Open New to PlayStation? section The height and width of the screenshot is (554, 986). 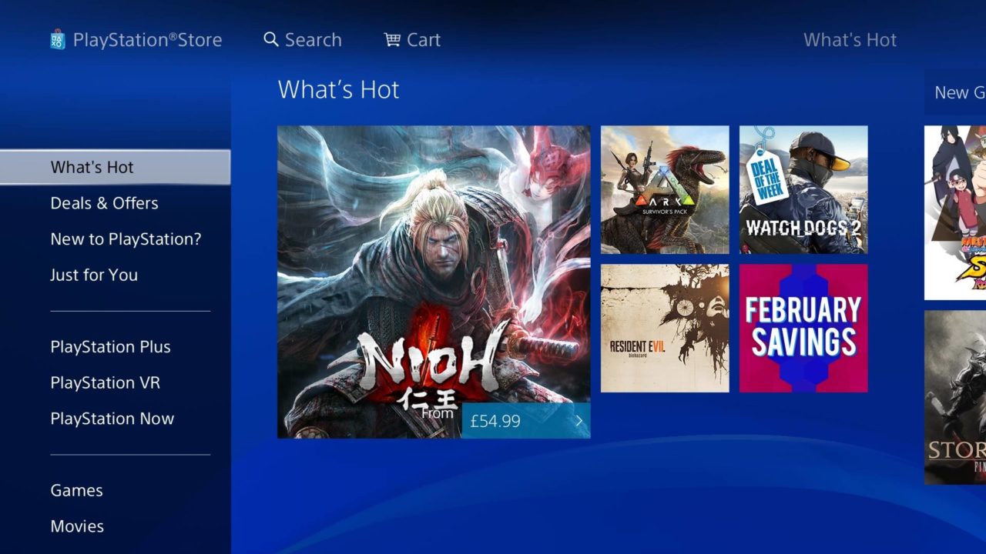(x=126, y=239)
